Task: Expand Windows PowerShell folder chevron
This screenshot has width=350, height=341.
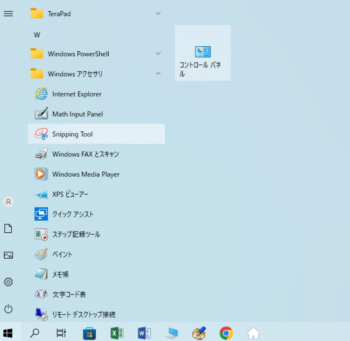Action: point(158,54)
